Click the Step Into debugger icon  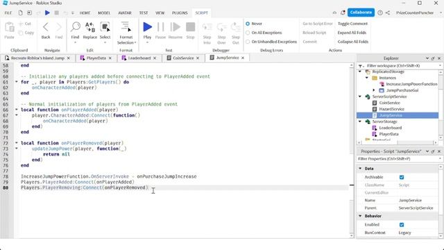pyautogui.click(x=207, y=27)
